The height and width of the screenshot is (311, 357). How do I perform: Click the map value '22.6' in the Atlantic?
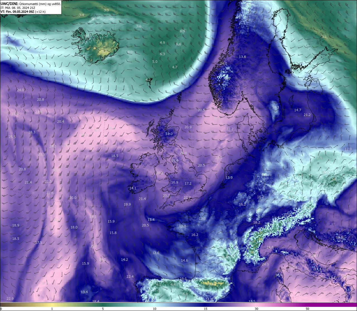(x=50, y=193)
